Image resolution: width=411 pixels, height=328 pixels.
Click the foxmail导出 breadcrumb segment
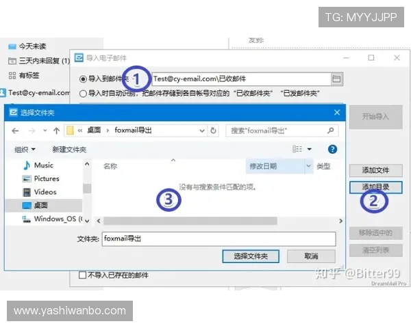133,130
